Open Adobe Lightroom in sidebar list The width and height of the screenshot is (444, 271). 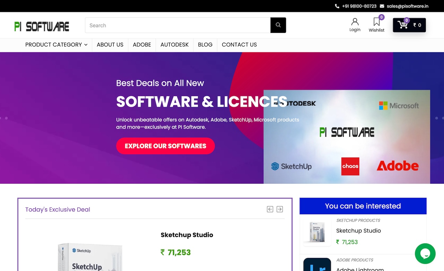tap(360, 269)
